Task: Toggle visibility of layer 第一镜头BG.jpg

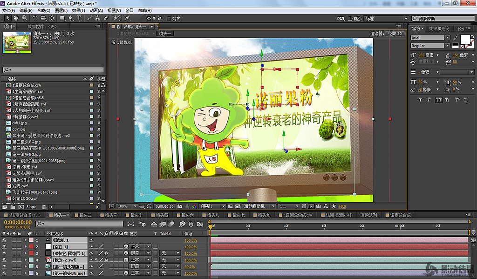Action: [5, 273]
